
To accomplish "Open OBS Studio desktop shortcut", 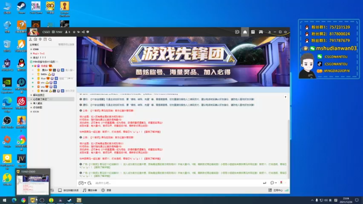I will coord(7,122).
